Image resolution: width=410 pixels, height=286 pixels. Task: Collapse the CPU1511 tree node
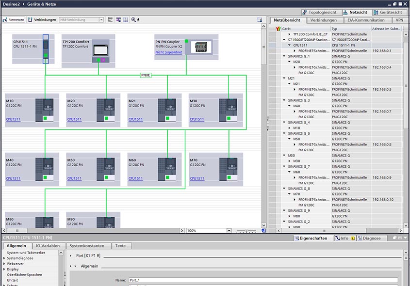tap(290, 45)
